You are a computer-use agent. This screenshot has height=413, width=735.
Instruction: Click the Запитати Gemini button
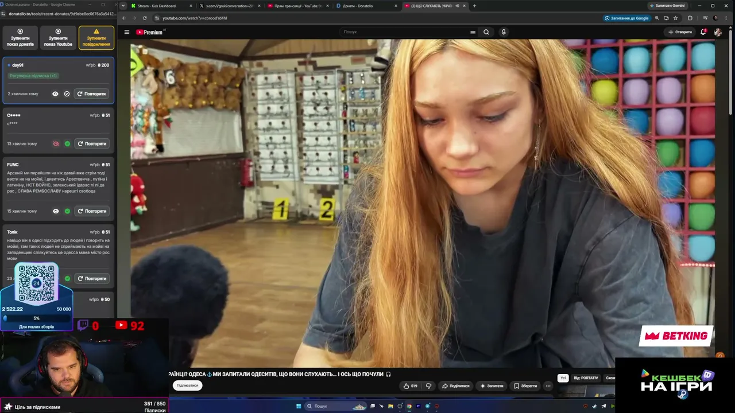(667, 6)
